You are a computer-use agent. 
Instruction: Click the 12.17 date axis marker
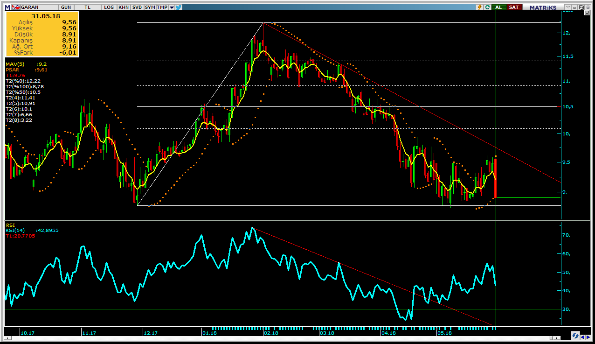coord(150,333)
